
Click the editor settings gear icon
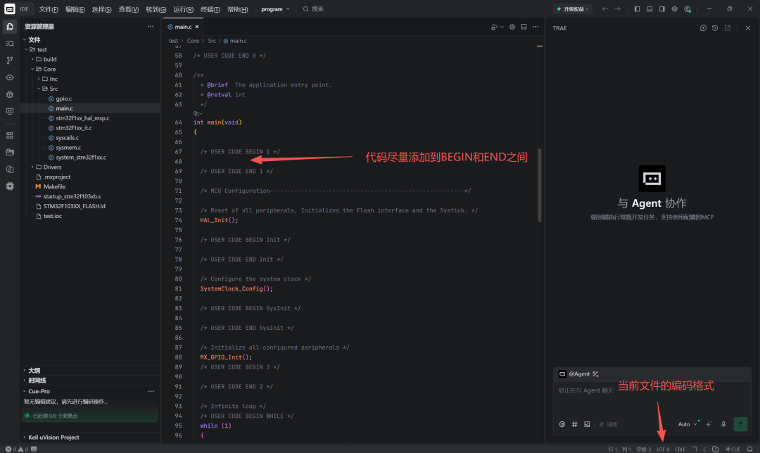pos(512,27)
